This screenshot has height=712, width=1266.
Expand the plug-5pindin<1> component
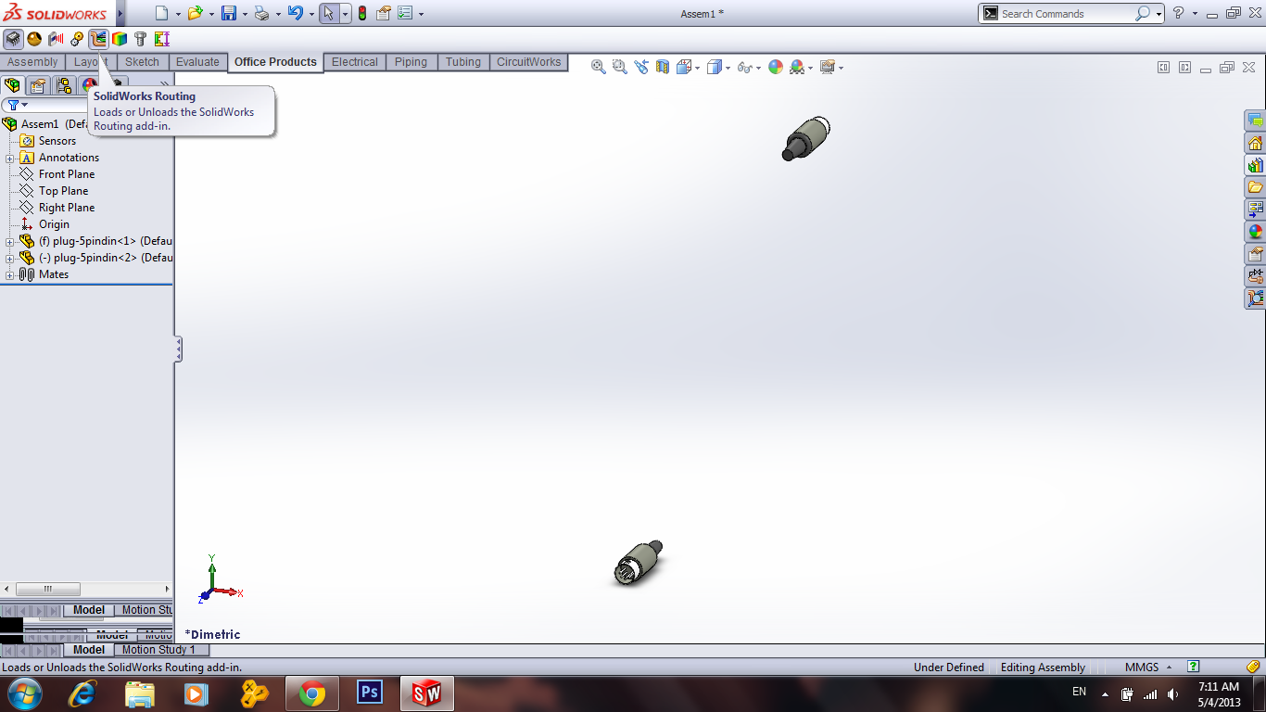click(9, 241)
